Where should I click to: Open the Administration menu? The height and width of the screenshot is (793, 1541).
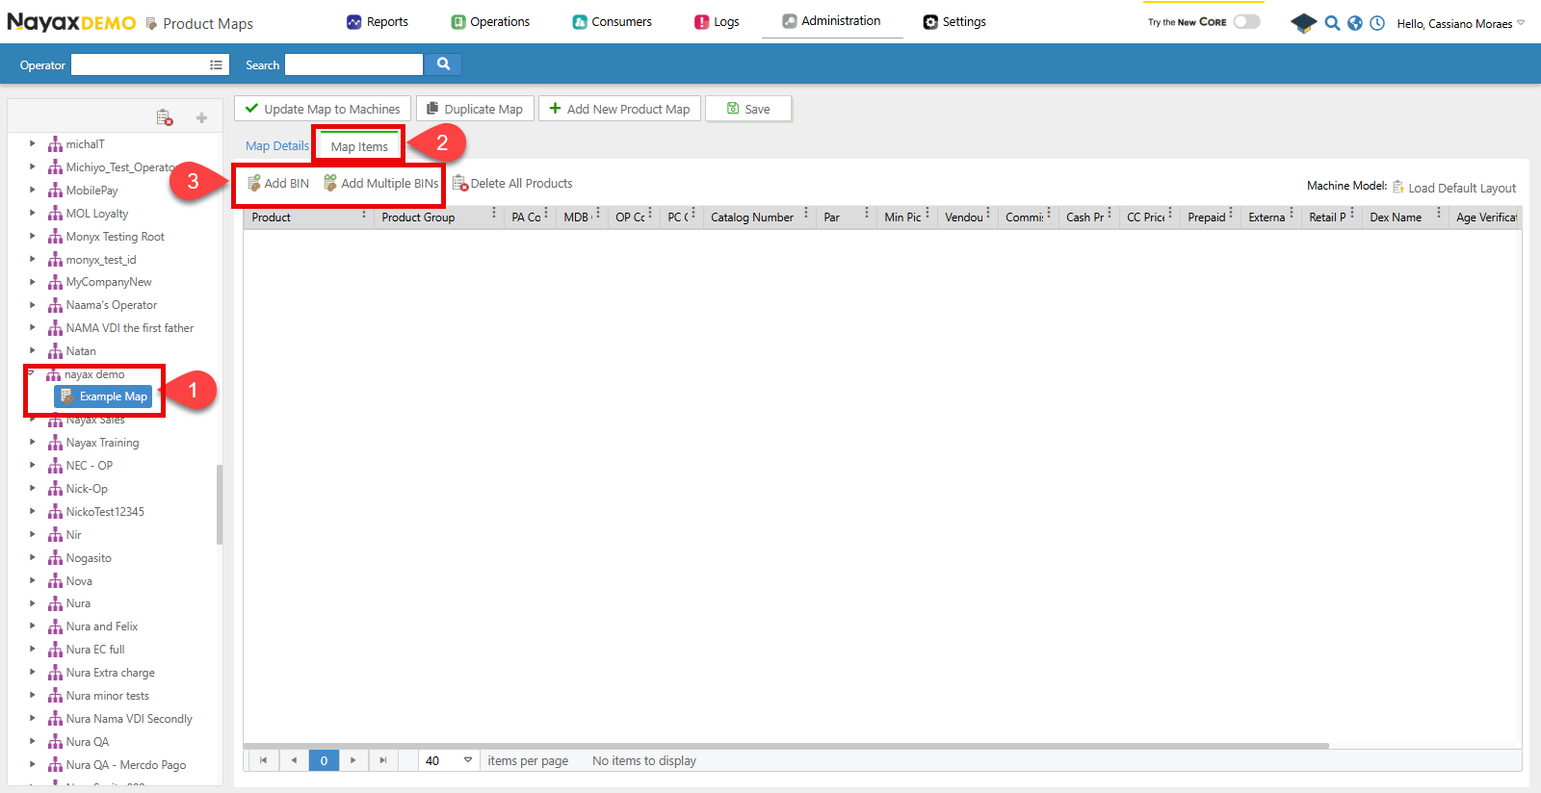[831, 20]
